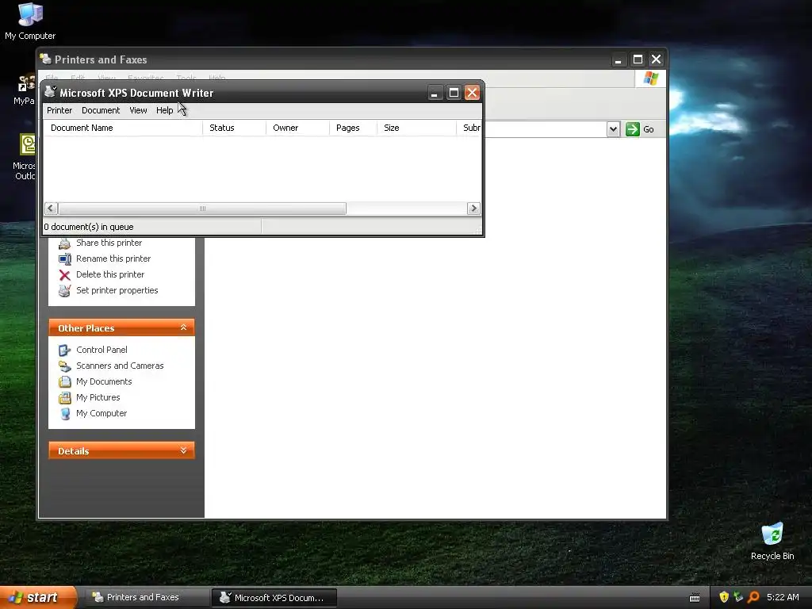Click the security shield tray icon
Image resolution: width=812 pixels, height=609 pixels.
pyautogui.click(x=724, y=597)
